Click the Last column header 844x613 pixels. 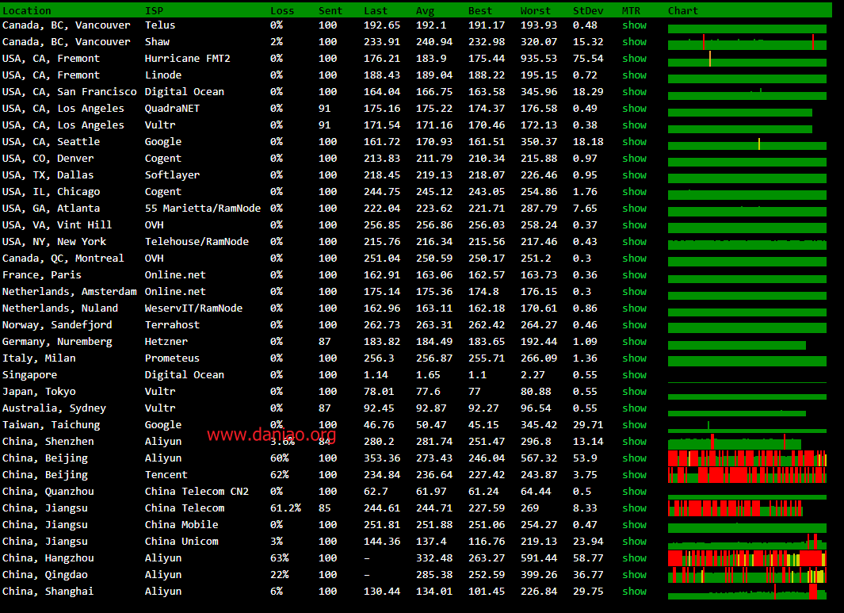pyautogui.click(x=376, y=11)
